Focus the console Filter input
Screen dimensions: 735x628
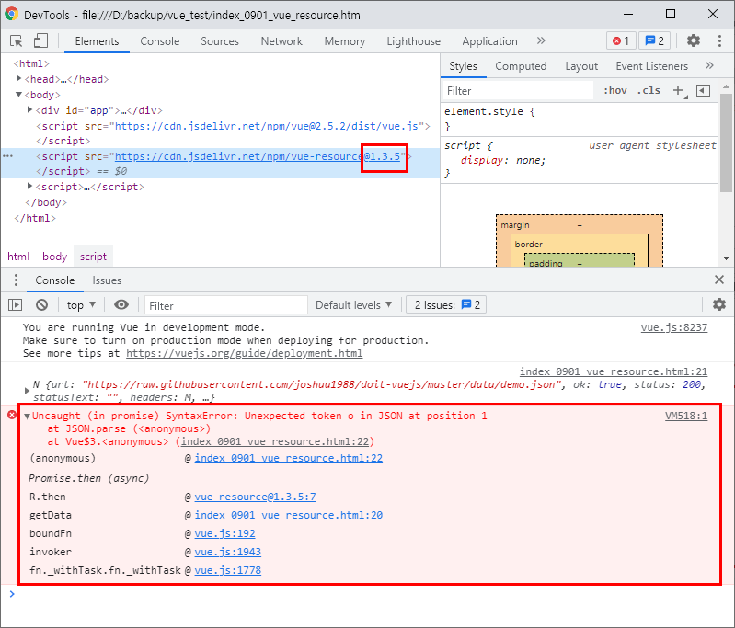point(226,305)
